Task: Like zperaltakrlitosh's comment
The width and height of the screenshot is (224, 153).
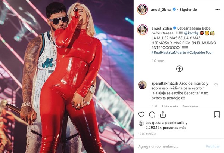Action: point(216,85)
